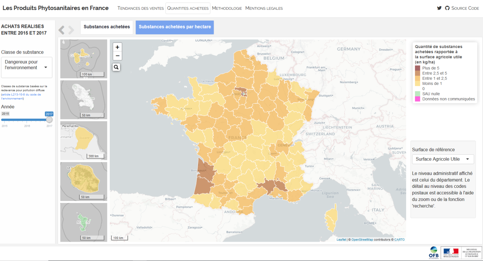This screenshot has width=483, height=261.
Task: Go to previous panel with left chevron
Action: coord(61,30)
